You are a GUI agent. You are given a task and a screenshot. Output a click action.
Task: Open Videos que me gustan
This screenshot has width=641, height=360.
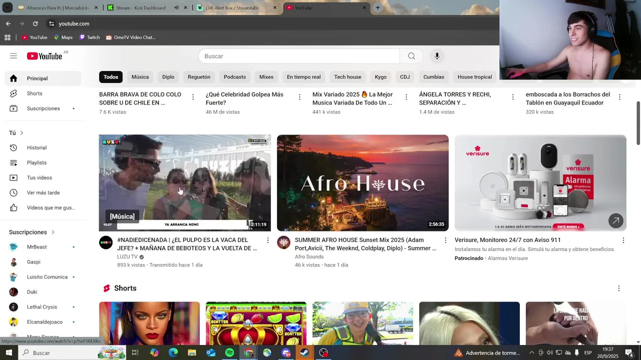point(43,207)
